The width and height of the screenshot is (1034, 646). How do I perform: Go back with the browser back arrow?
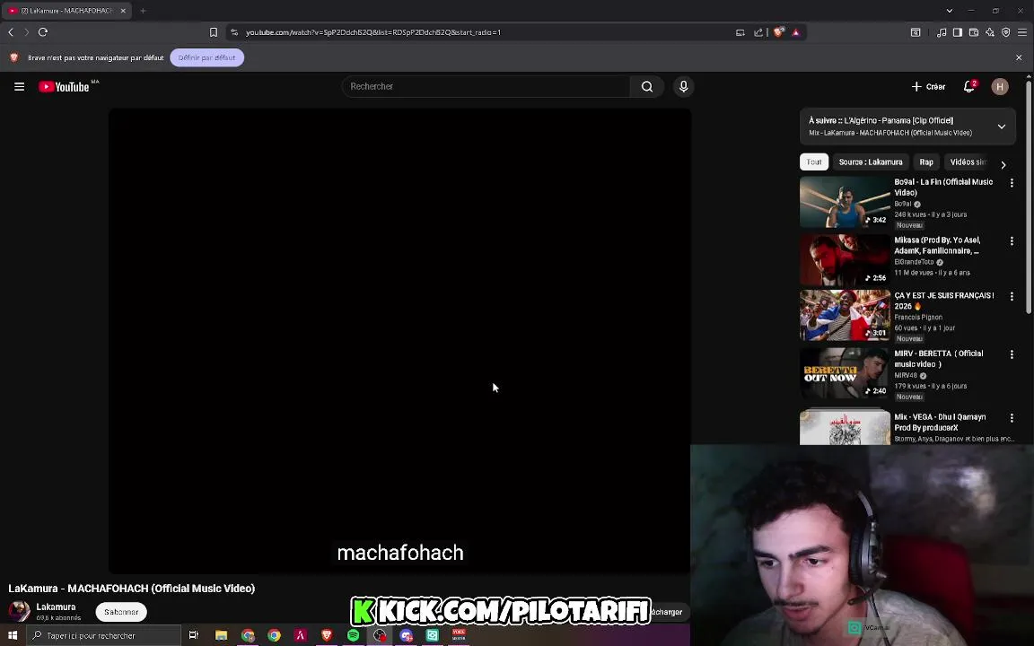point(11,31)
